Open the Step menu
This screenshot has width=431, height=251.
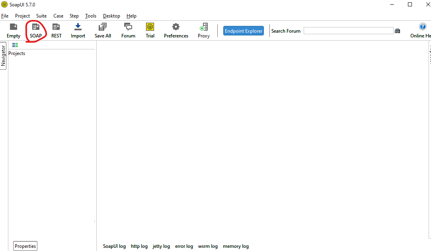click(x=74, y=16)
